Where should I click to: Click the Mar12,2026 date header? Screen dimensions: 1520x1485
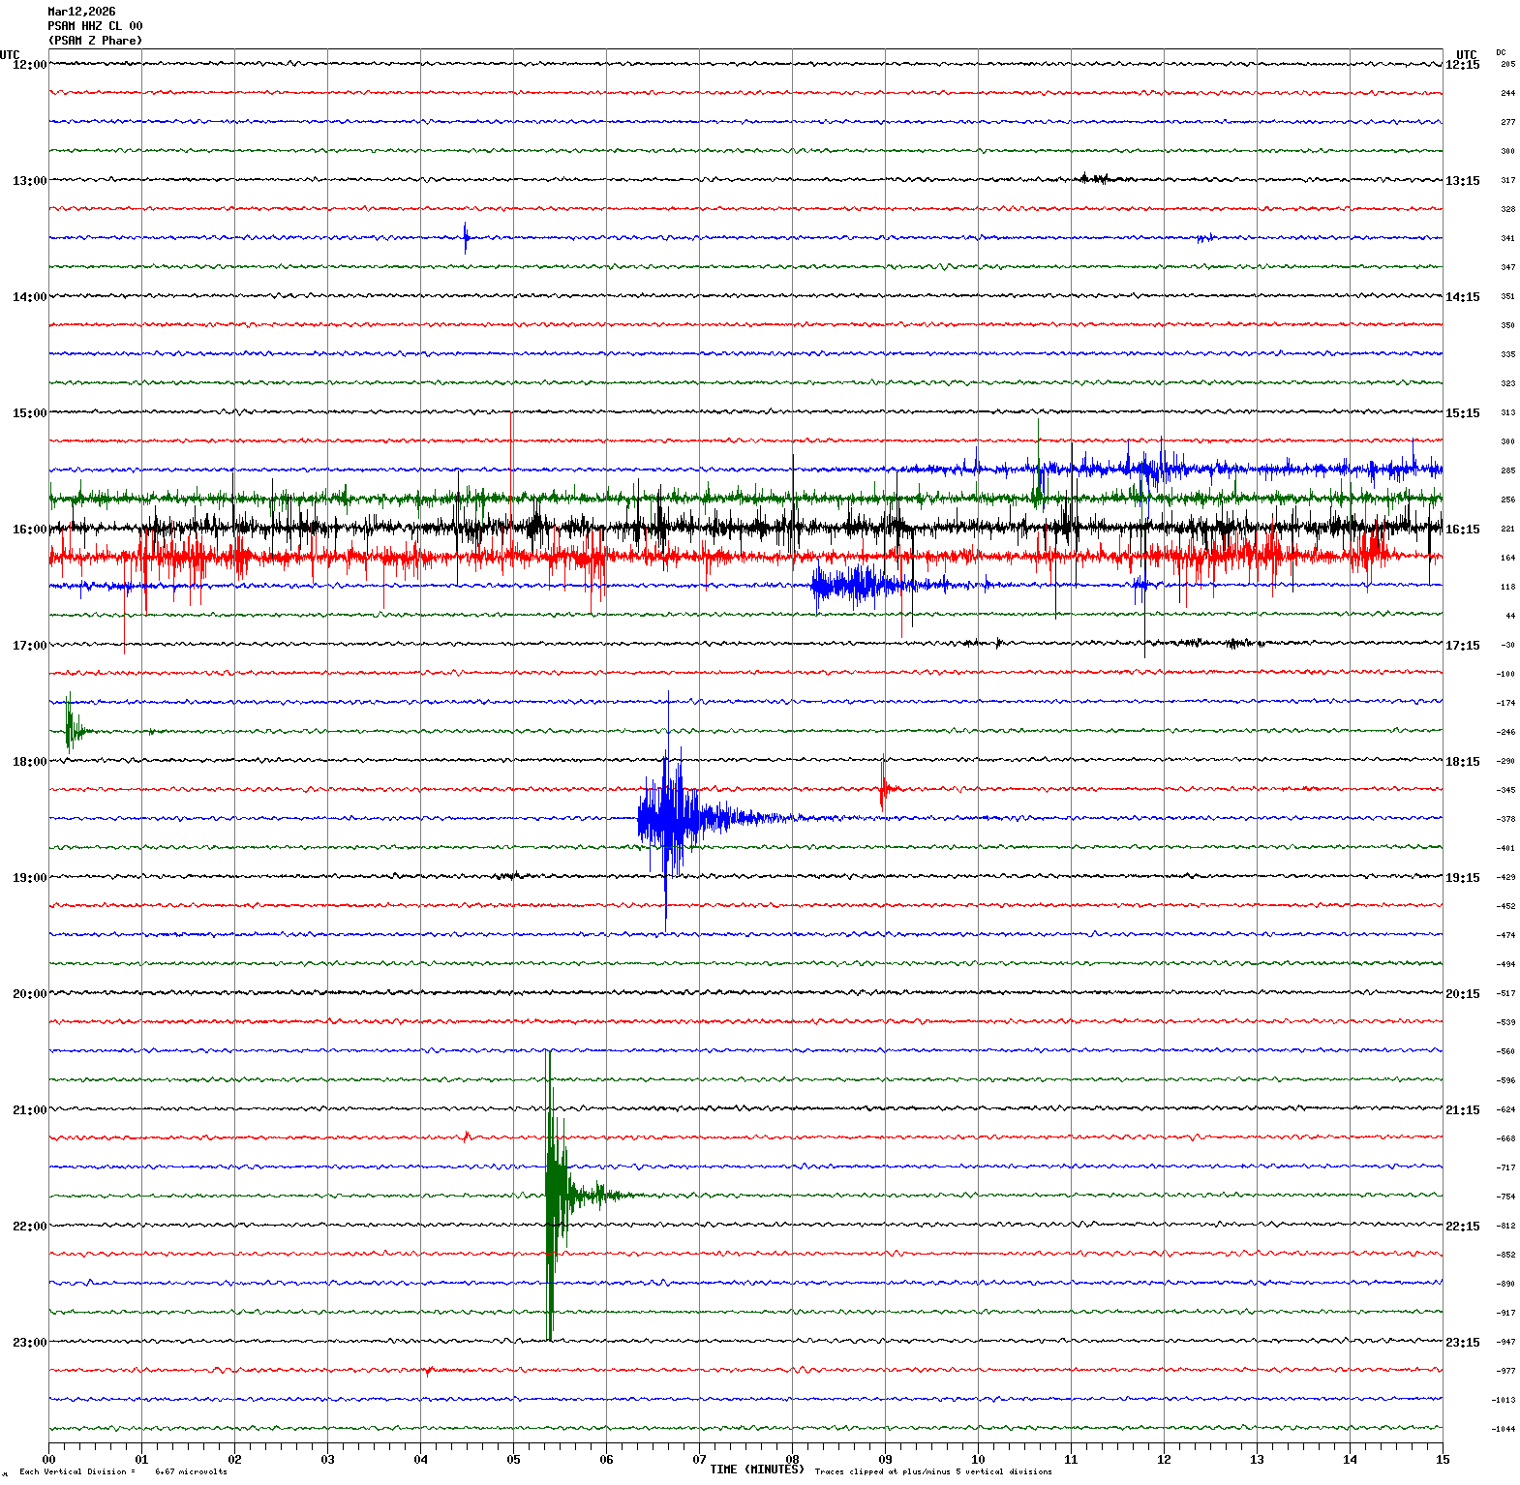click(81, 12)
